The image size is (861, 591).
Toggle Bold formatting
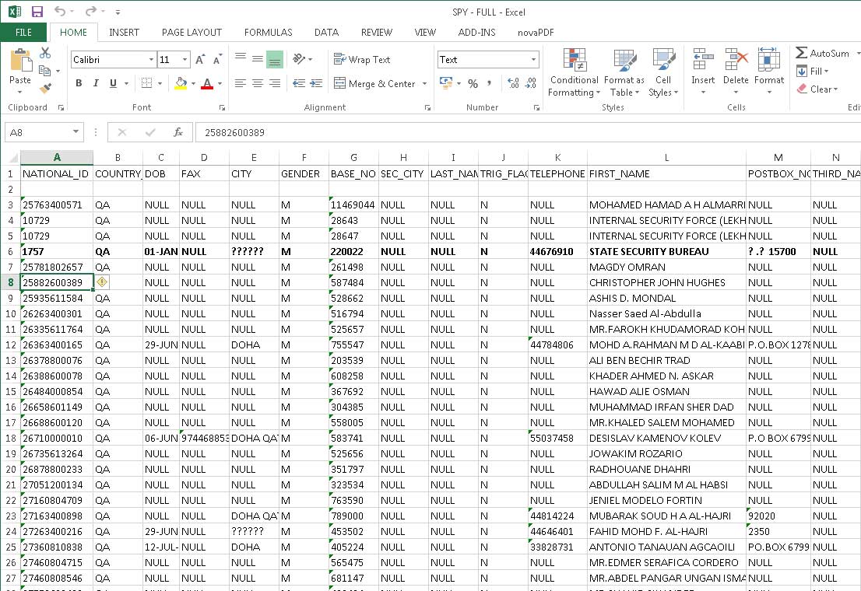(79, 83)
